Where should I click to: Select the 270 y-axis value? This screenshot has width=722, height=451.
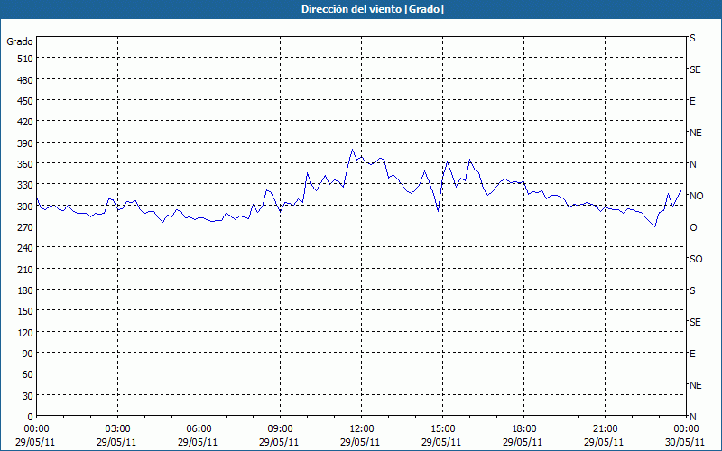click(26, 227)
